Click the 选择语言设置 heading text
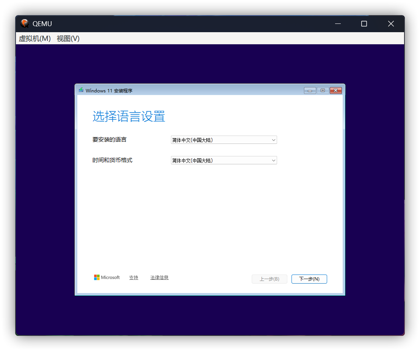Screen dimensions: 420x351 pyautogui.click(x=129, y=117)
